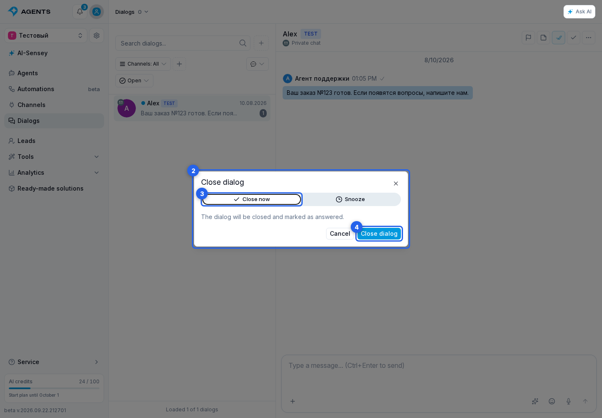Viewport: 602px width, 418px height.
Task: Click the AGENTS logo
Action: 29,12
